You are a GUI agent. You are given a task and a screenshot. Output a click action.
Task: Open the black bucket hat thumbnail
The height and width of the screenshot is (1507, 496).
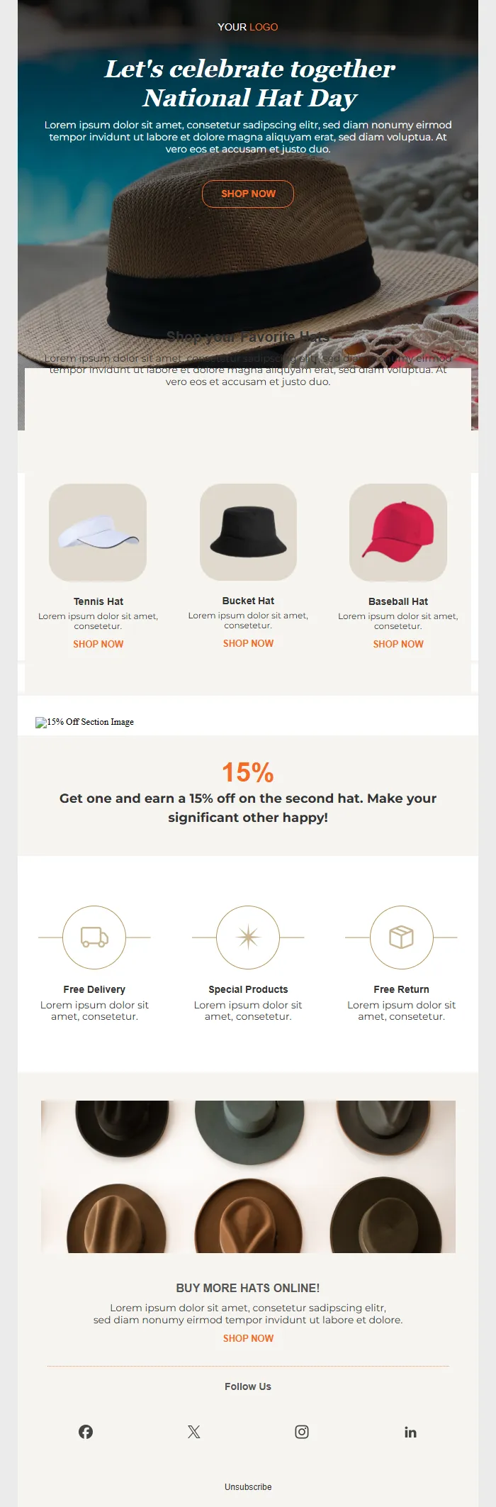(x=248, y=532)
